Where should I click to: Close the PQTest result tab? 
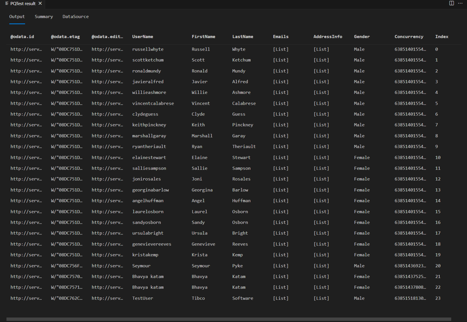tap(40, 3)
